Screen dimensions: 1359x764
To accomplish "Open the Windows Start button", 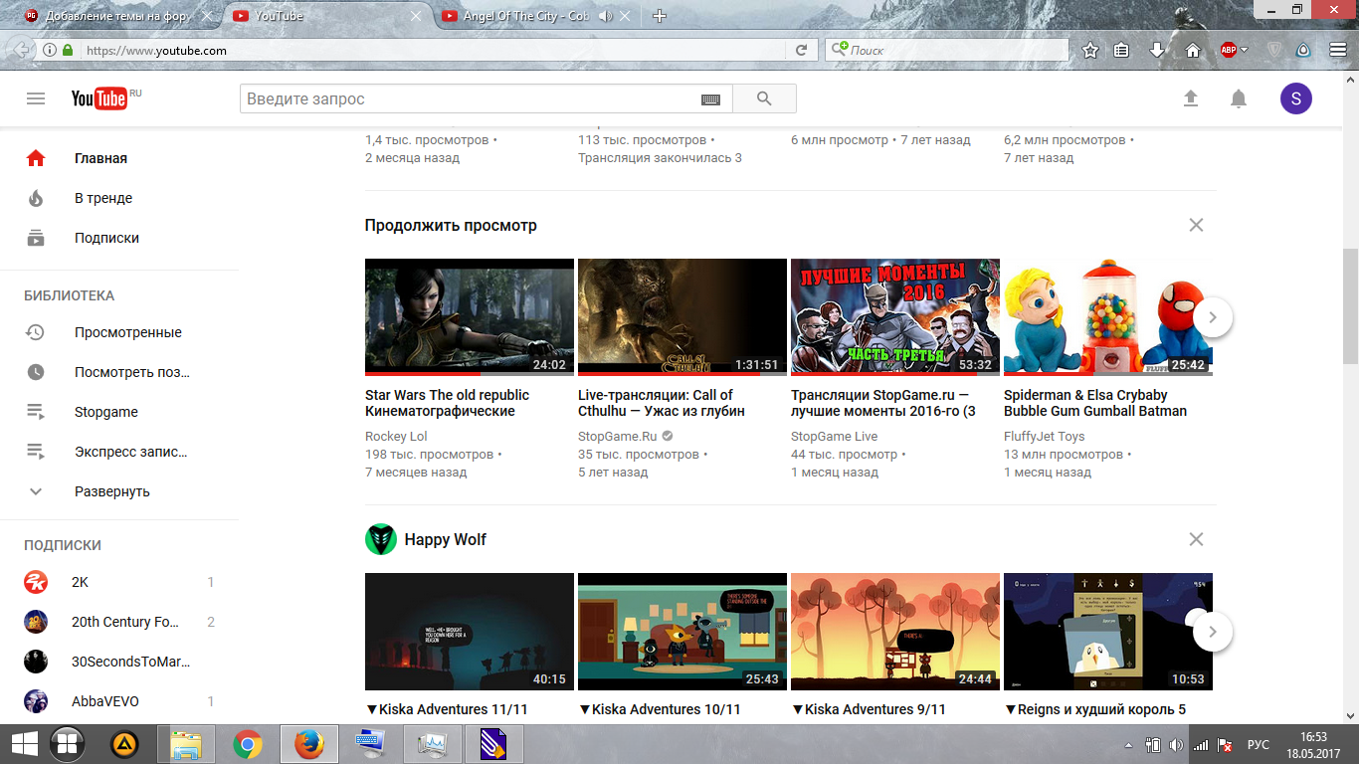I will pyautogui.click(x=22, y=744).
